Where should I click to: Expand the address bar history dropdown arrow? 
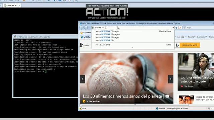pyautogui.click(x=173, y=28)
